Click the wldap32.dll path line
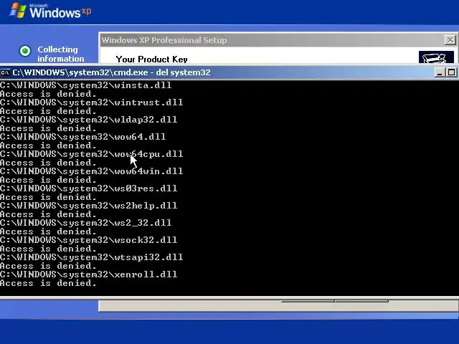Screen dimensions: 459x344 (89, 120)
